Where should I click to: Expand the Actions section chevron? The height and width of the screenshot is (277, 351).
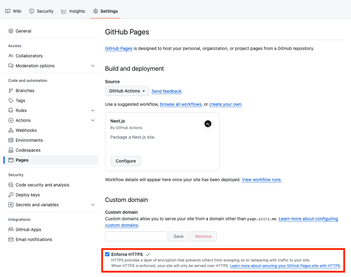point(93,120)
